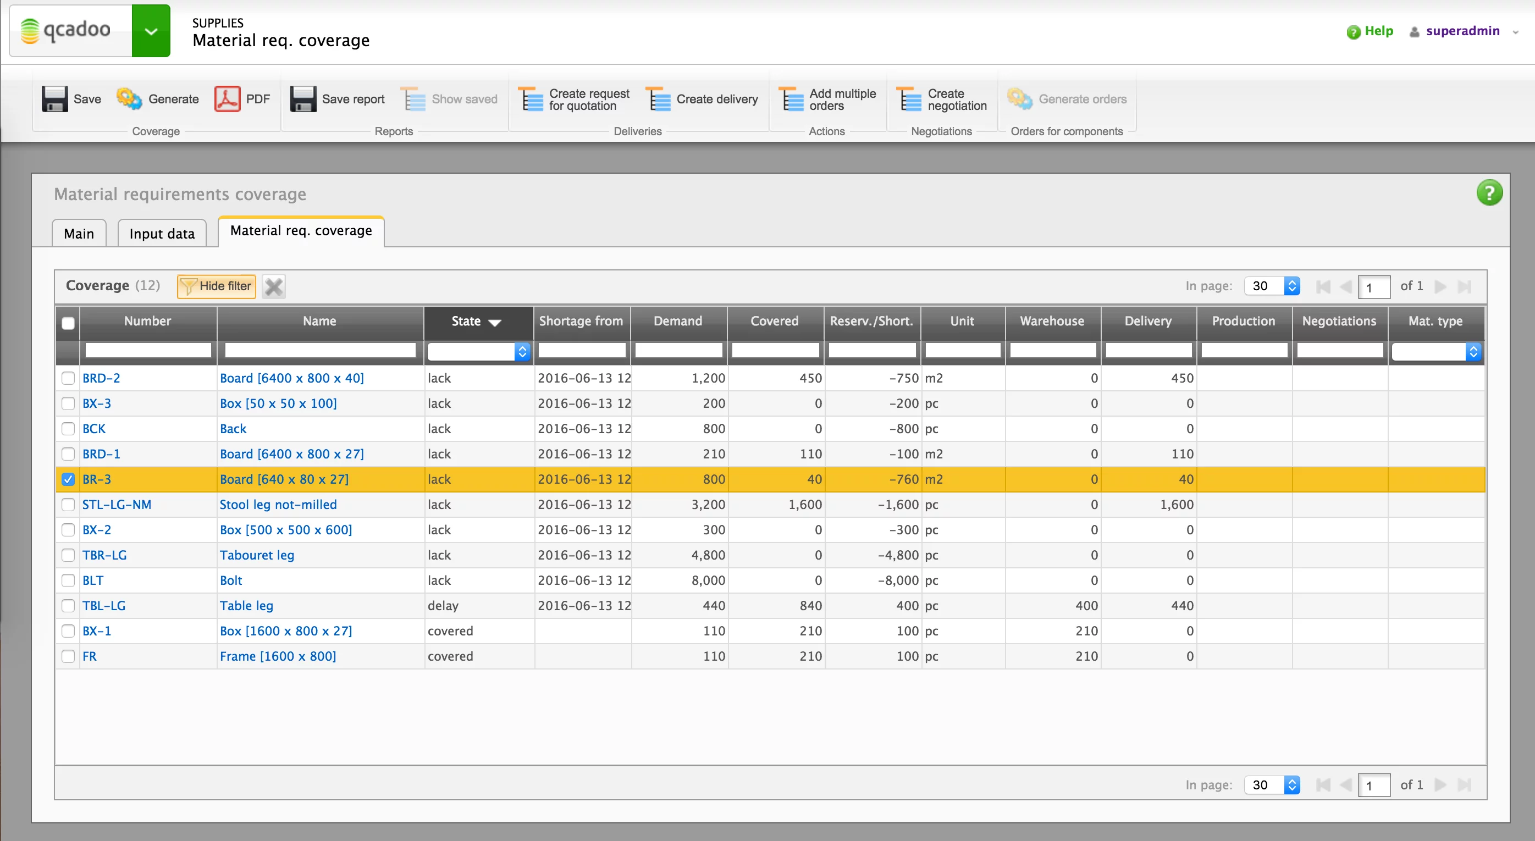This screenshot has height=841, width=1535.
Task: Open the Bolt product link
Action: tap(231, 580)
